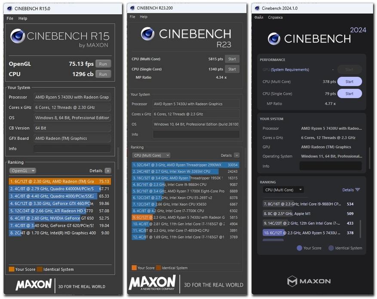Image resolution: width=377 pixels, height=299 pixels.
Task: Open CPU (Multi Core) ranking dropdown in 2024
Action: coord(283,190)
